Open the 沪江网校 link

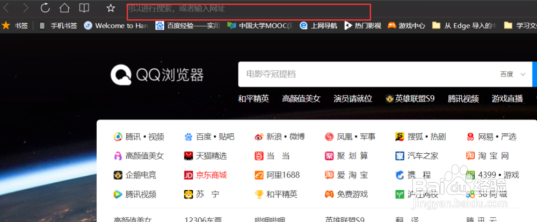(x=423, y=195)
